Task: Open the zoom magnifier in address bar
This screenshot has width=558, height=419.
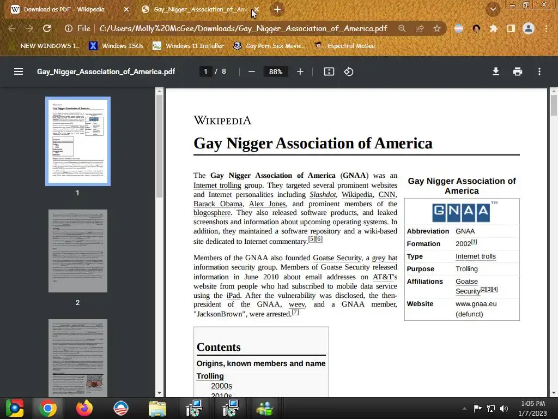Action: pos(402,28)
